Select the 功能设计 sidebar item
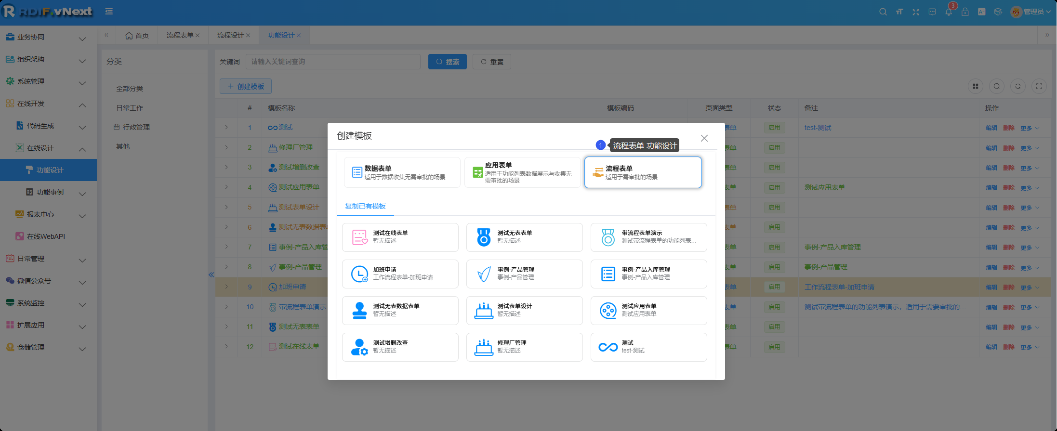1057x431 pixels. 48,170
